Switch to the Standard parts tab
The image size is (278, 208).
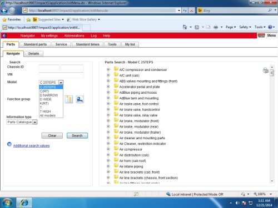35,44
